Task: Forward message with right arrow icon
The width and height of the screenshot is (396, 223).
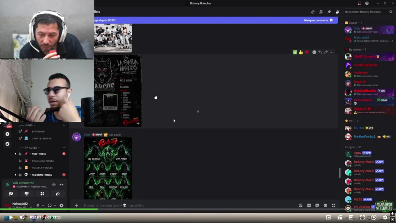Action: (x=326, y=52)
